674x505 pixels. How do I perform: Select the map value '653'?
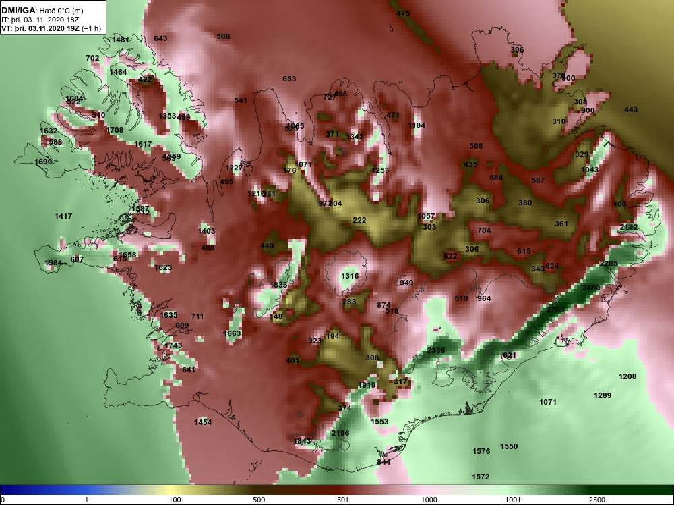pos(289,79)
